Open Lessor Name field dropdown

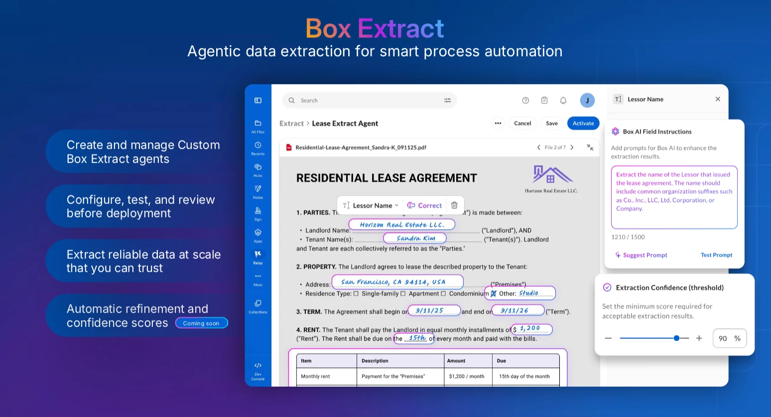371,205
